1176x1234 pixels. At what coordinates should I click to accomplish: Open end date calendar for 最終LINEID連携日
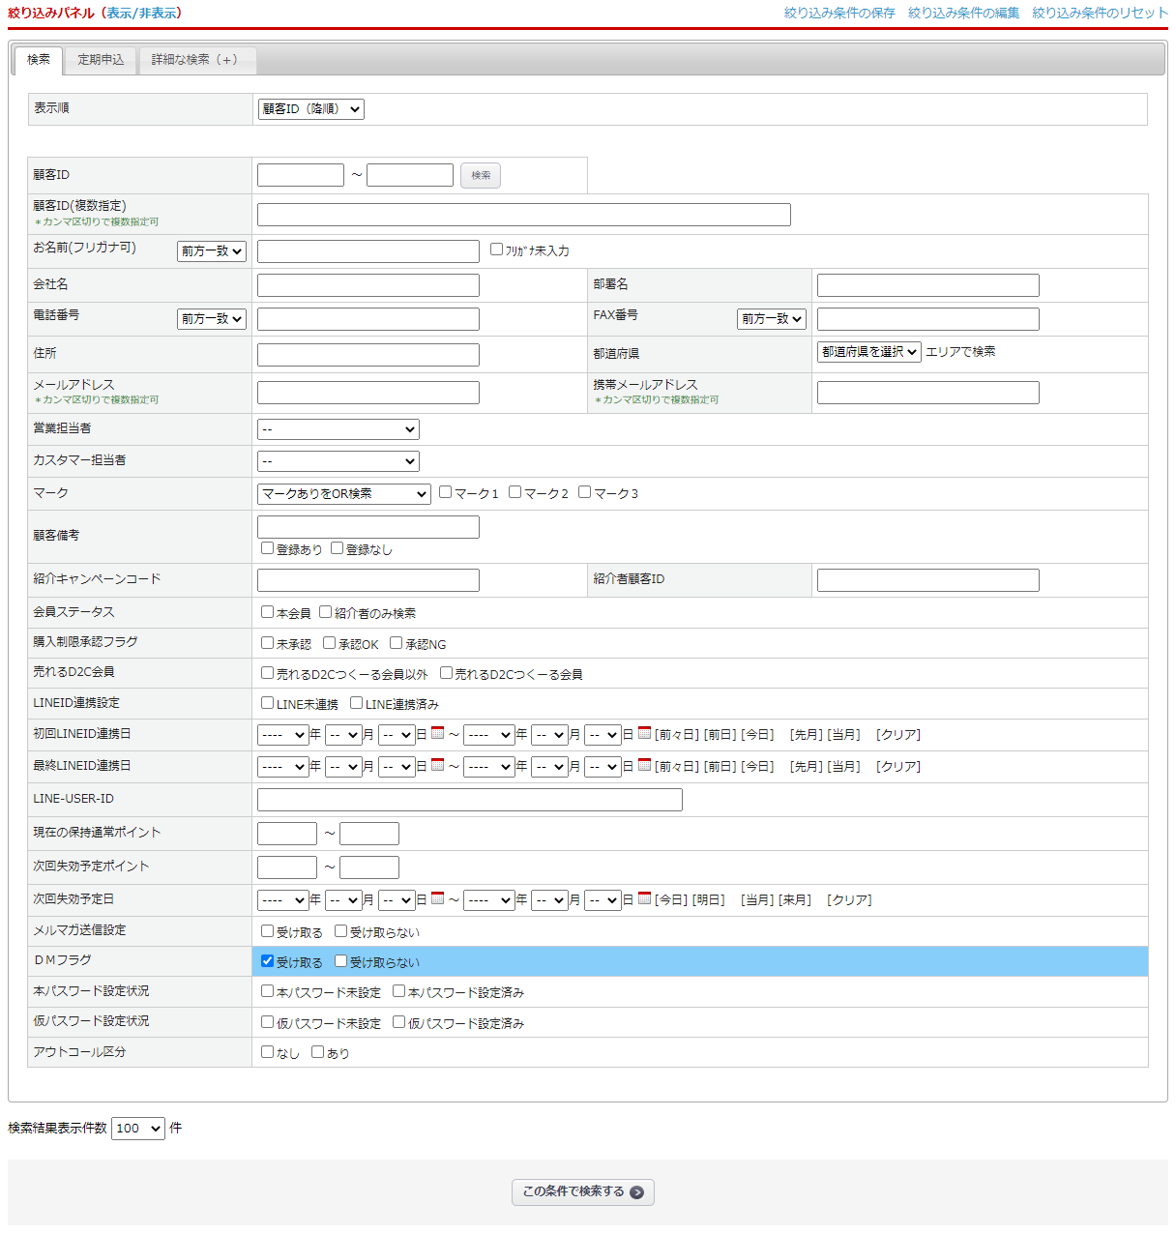[644, 765]
